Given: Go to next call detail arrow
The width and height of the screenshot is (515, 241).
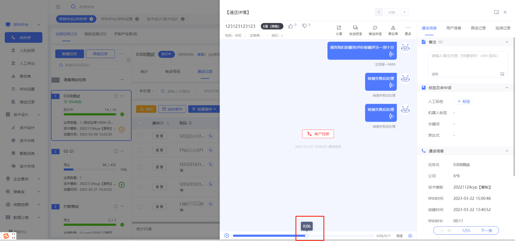Looking at the screenshot, I should pos(404,12).
